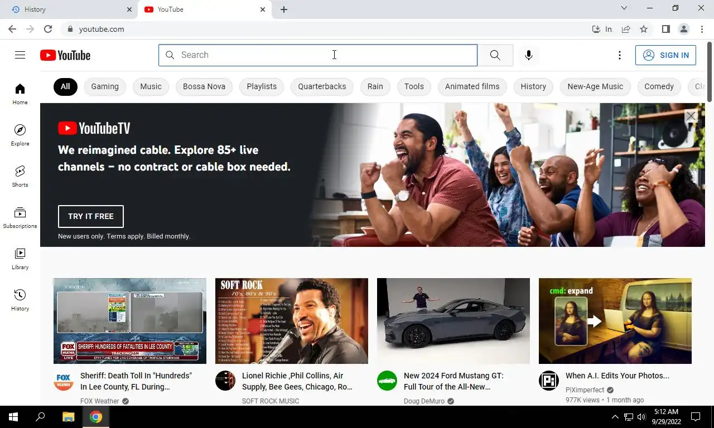Click the FOX Weather channel avatar
Screen dimensions: 714x428
64,381
